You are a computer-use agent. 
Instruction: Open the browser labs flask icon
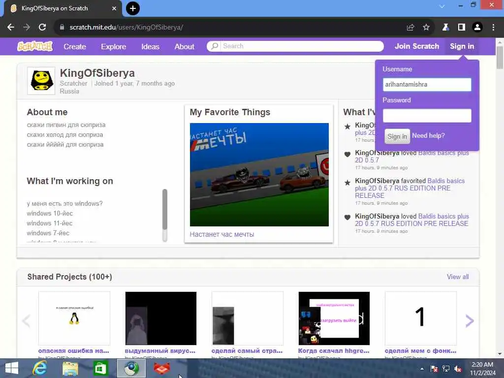click(x=445, y=28)
